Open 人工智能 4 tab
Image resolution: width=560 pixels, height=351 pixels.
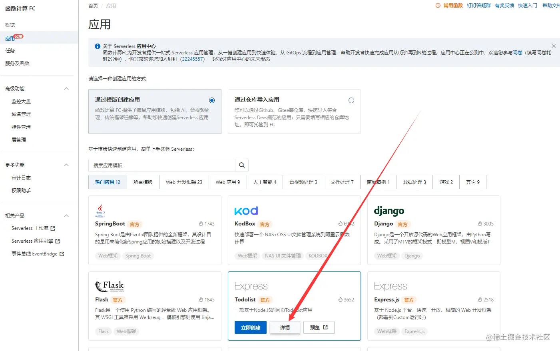point(265,182)
